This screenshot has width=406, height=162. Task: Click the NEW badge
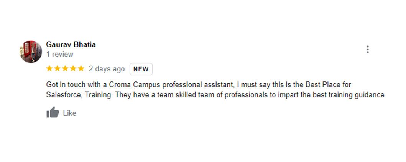point(141,69)
